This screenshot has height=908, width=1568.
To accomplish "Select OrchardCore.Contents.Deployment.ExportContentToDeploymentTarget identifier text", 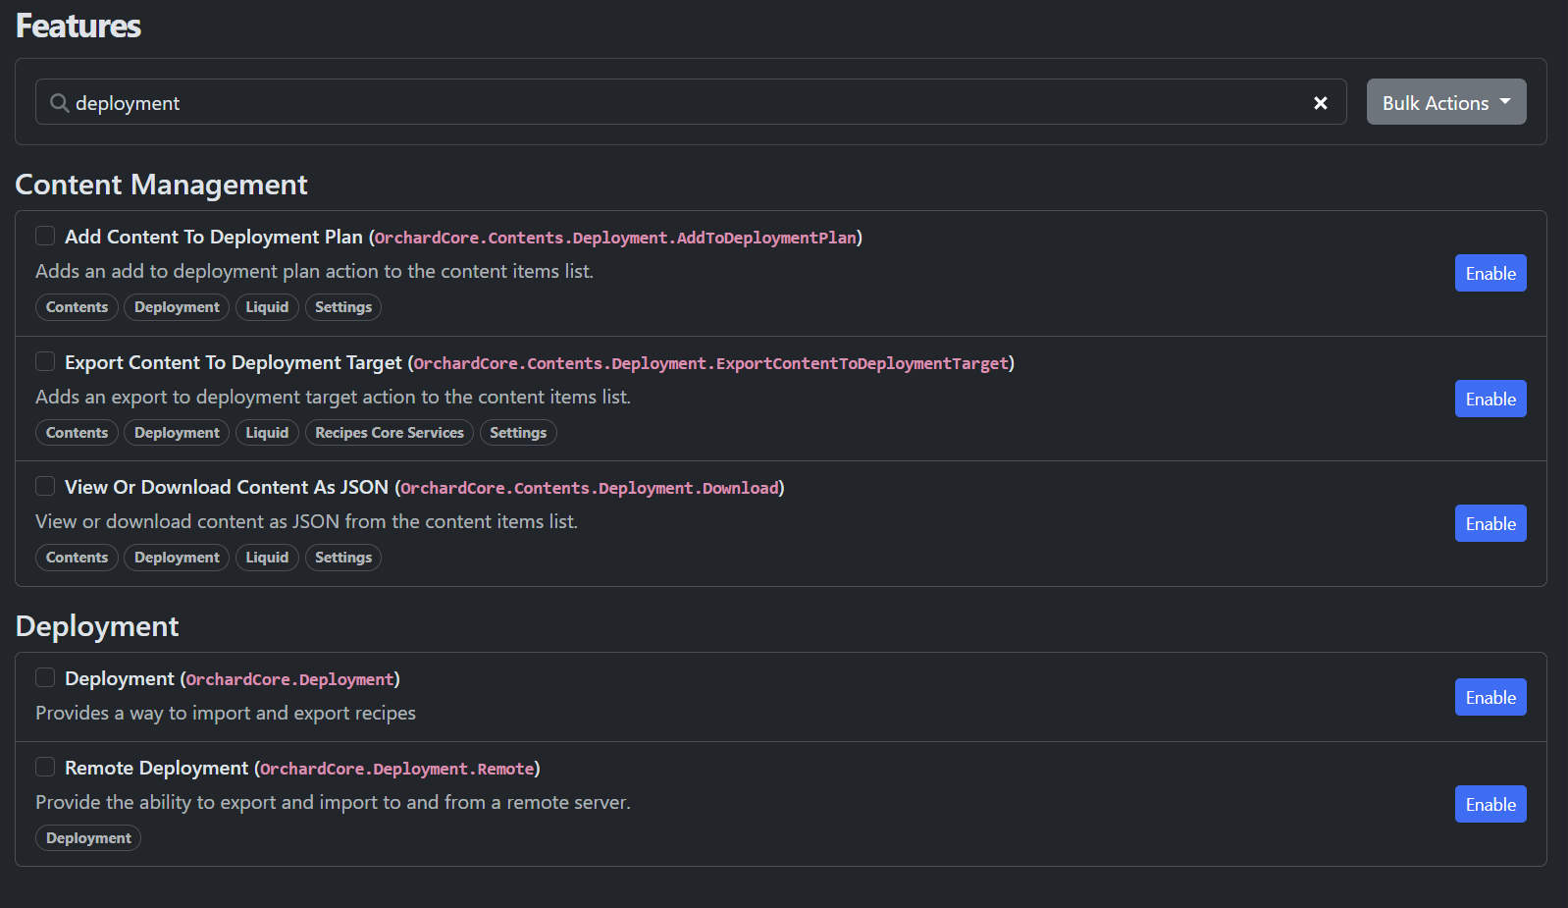I will click(711, 363).
